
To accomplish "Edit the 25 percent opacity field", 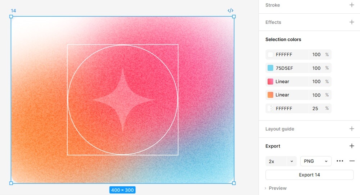I will (316, 108).
